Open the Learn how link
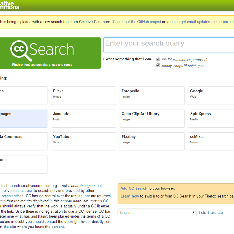Viewport: 234px width, 234px height. tap(130, 196)
